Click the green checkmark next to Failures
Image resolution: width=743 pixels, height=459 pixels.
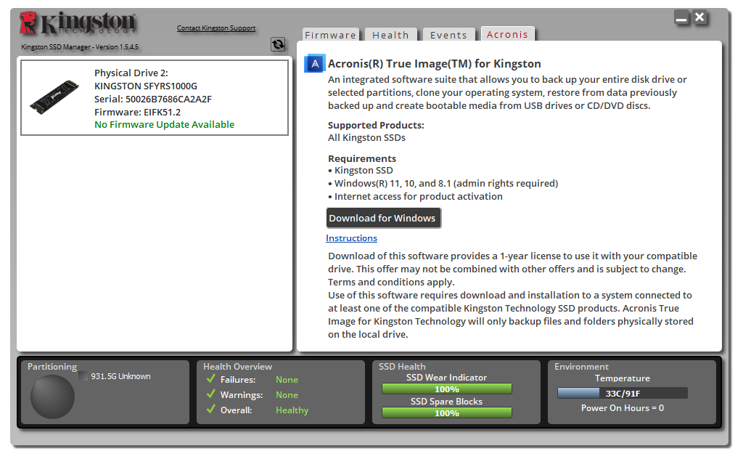pos(211,379)
